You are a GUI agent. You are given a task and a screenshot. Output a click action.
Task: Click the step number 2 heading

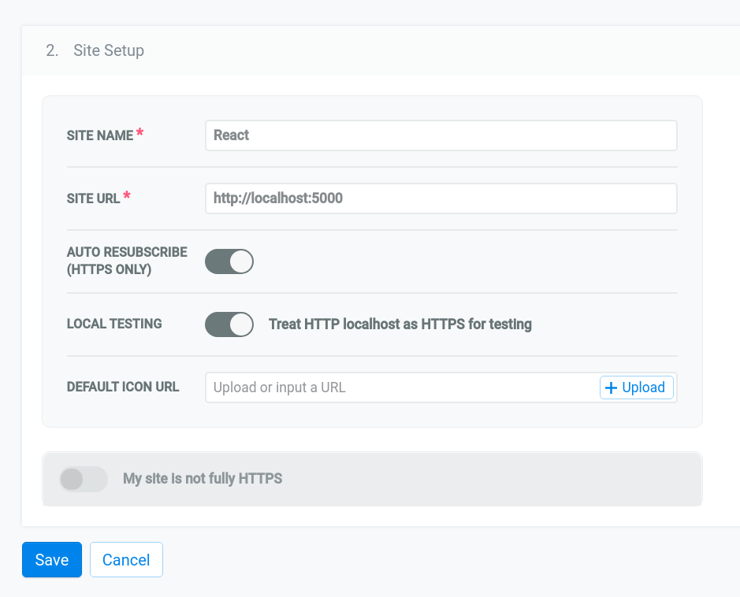(52, 50)
